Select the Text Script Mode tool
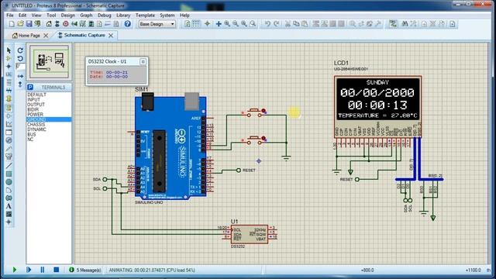496x279 pixels. pyautogui.click(x=9, y=83)
